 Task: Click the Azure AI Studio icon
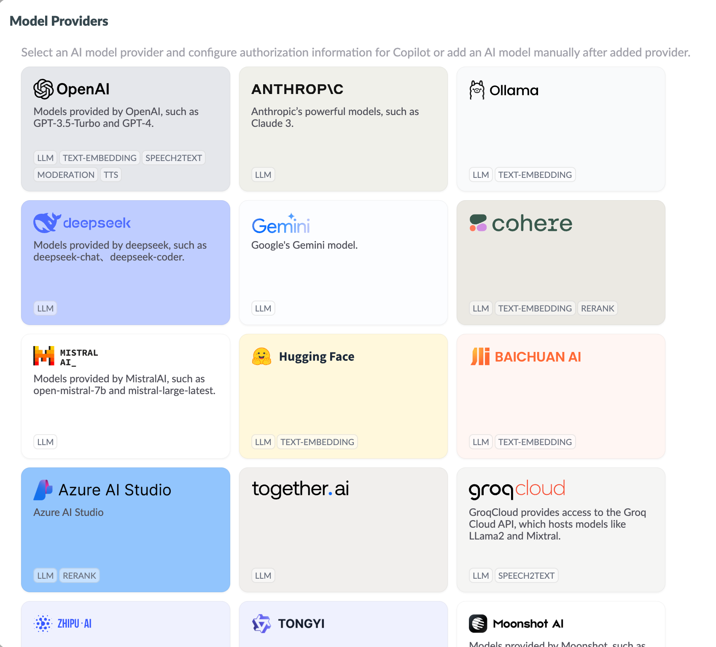pyautogui.click(x=44, y=489)
